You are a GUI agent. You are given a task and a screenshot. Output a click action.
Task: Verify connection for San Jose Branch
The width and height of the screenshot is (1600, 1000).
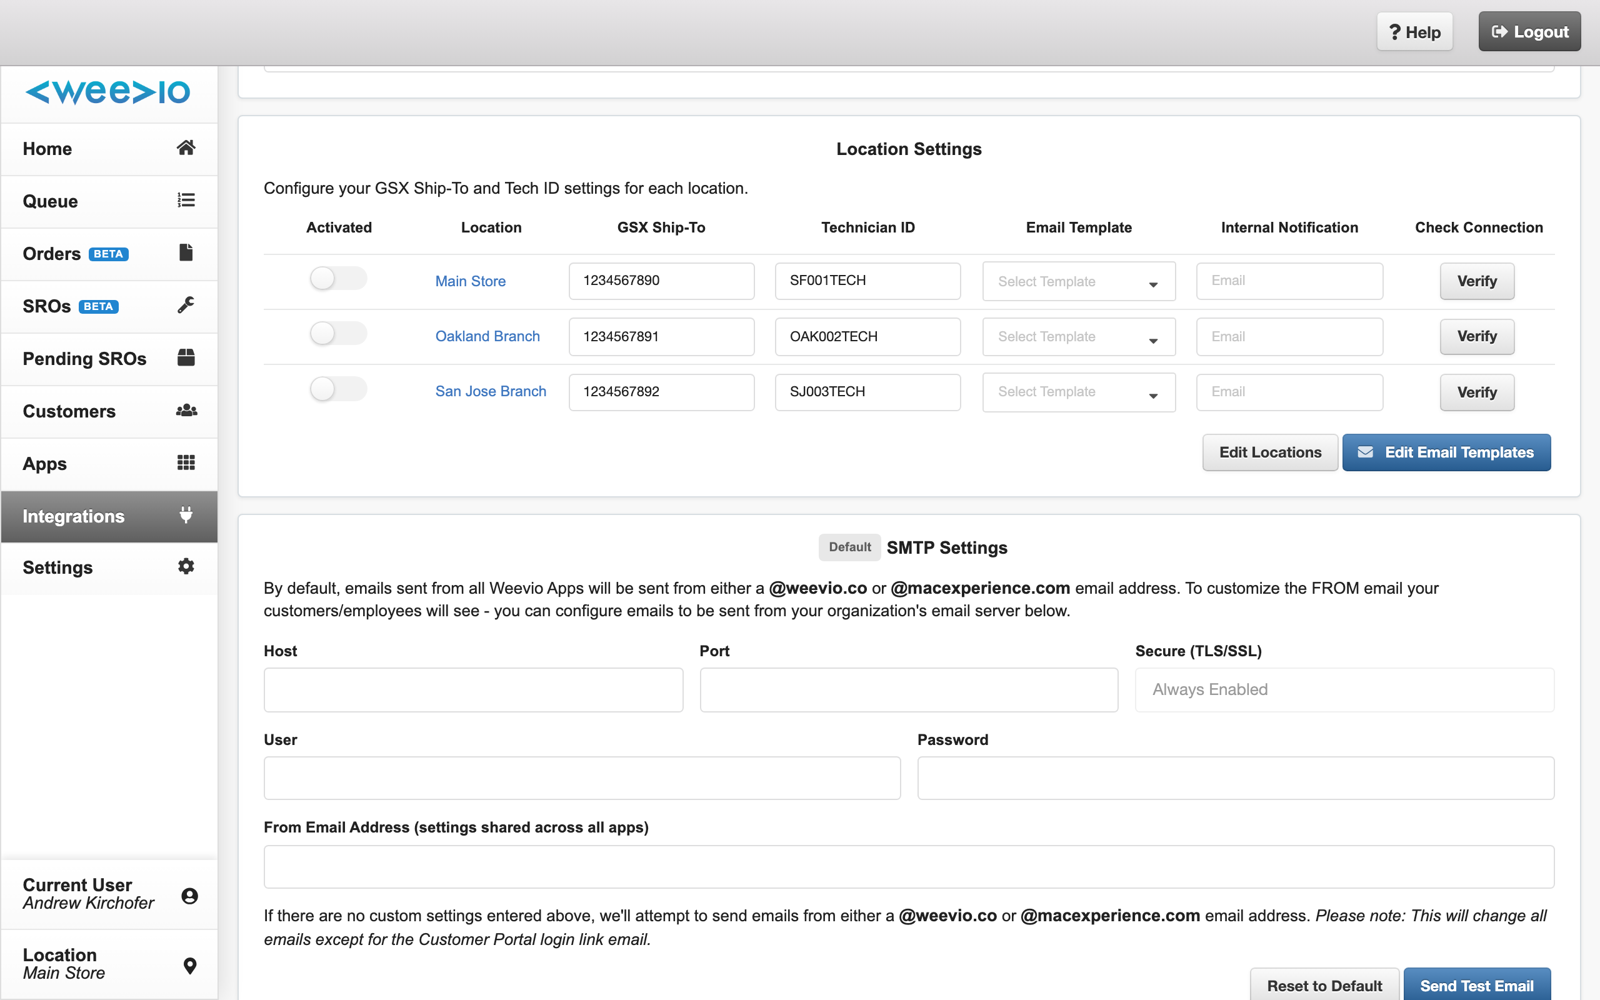tap(1477, 392)
